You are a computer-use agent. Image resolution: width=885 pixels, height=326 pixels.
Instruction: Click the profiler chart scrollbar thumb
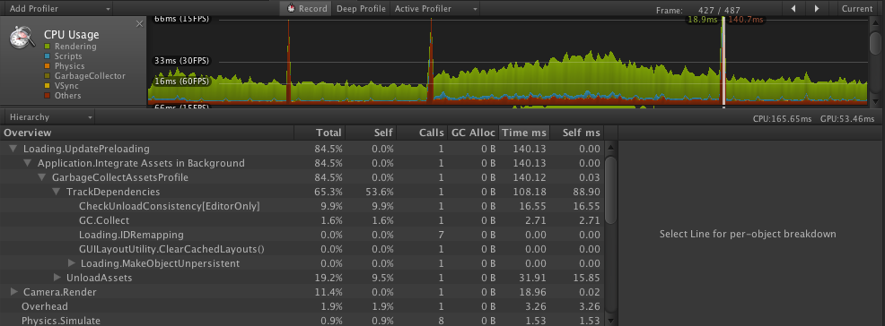875,43
